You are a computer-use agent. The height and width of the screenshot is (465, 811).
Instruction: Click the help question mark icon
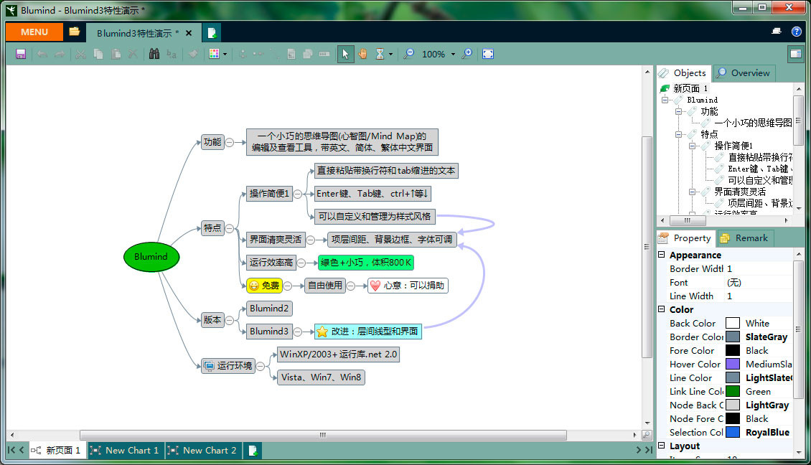(797, 32)
